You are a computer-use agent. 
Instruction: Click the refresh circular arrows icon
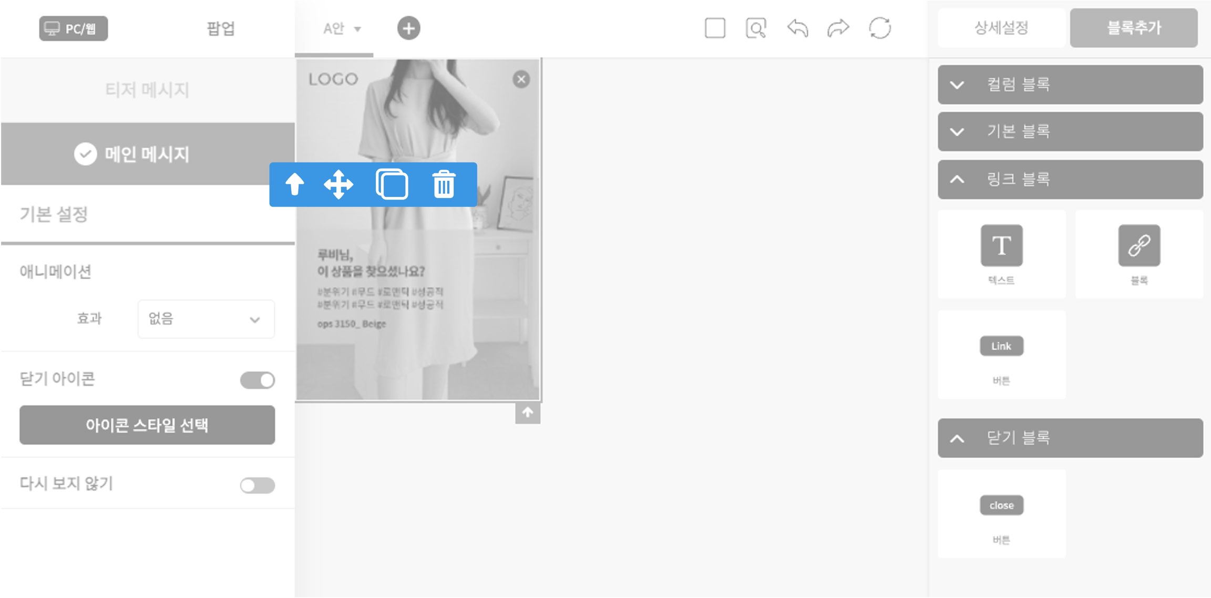click(880, 28)
